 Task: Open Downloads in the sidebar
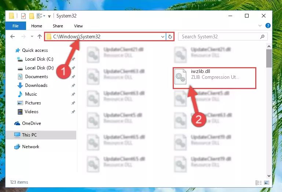(36, 85)
